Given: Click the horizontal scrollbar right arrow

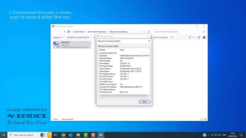Looking at the screenshot, I should 149,95.
